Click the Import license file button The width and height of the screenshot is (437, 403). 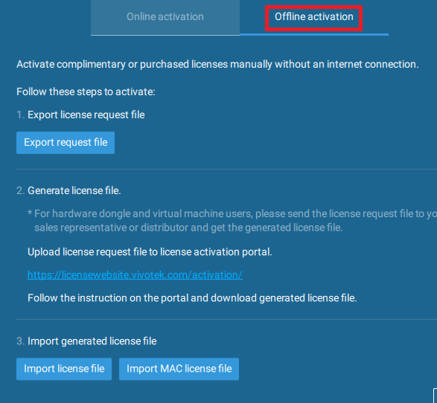click(64, 369)
